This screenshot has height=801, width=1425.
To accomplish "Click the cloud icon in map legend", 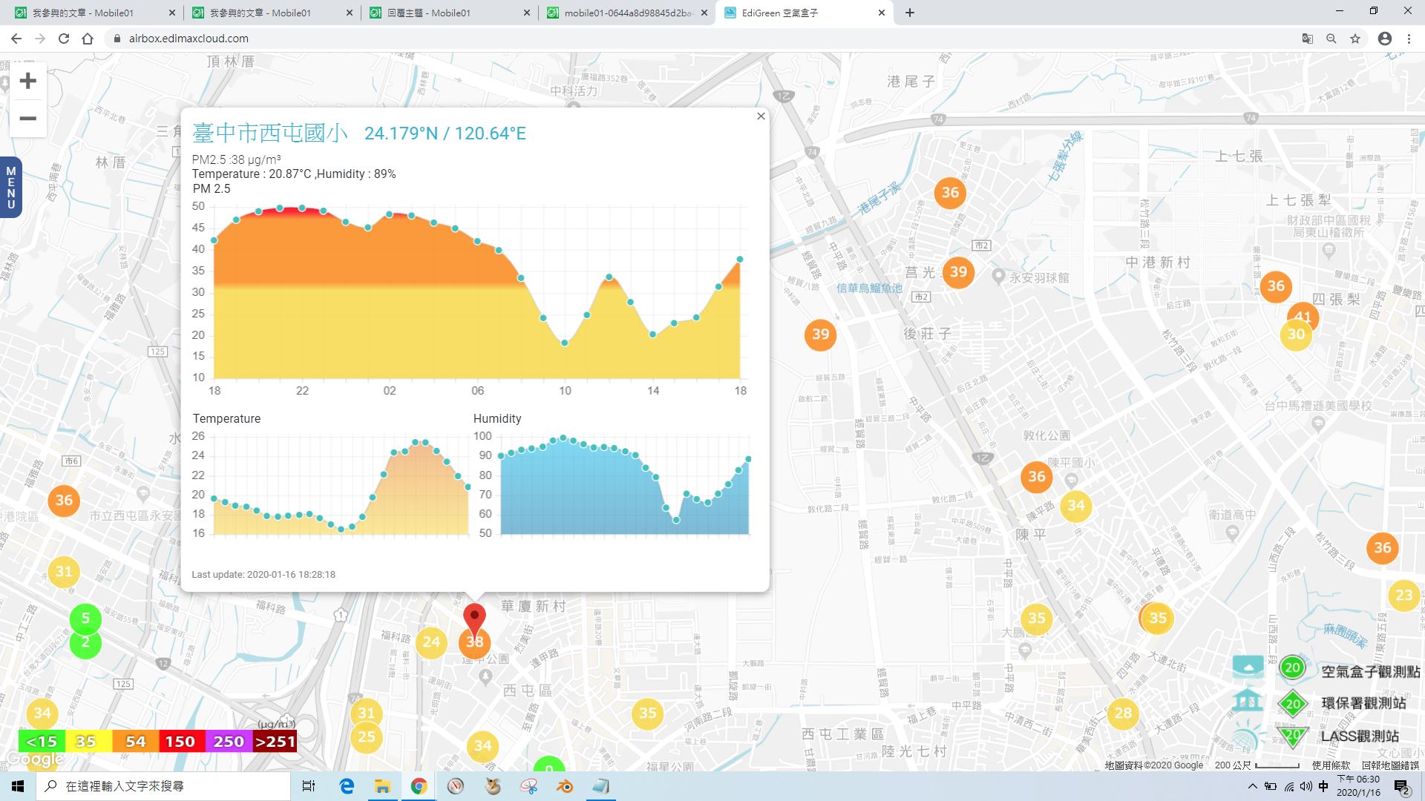I will pyautogui.click(x=1248, y=667).
